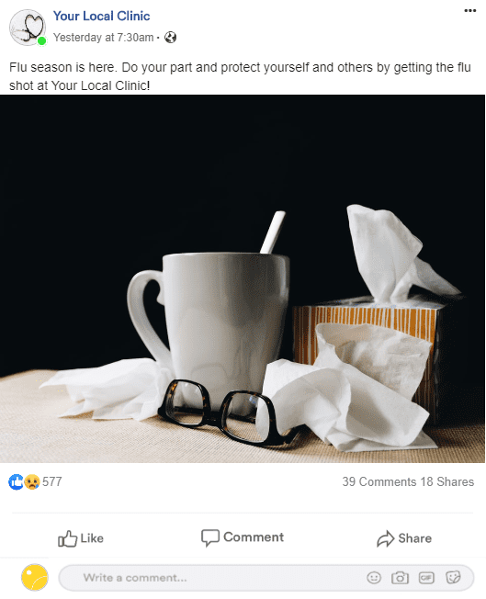Click the blue like reaction icon
Screen dimensions: 486x599
click(x=16, y=481)
